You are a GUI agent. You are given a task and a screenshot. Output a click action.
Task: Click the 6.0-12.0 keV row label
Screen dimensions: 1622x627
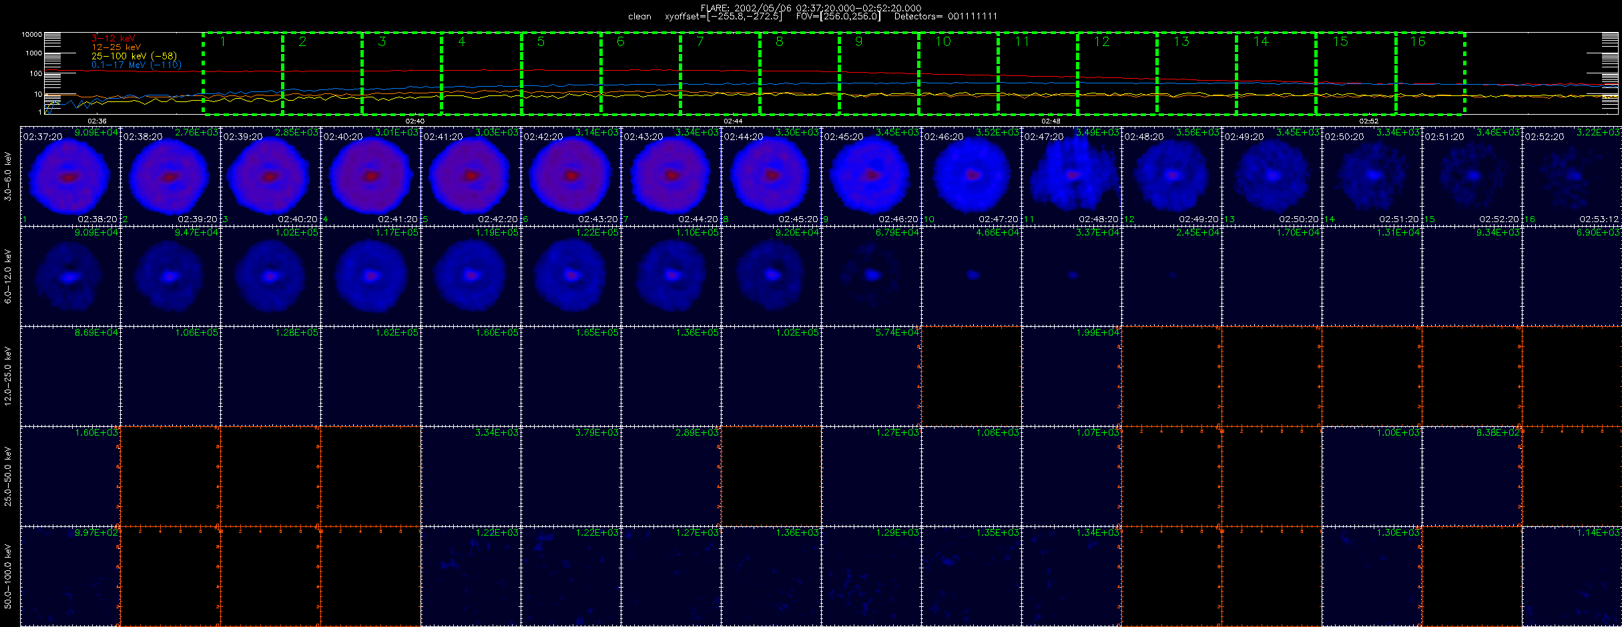click(x=8, y=276)
